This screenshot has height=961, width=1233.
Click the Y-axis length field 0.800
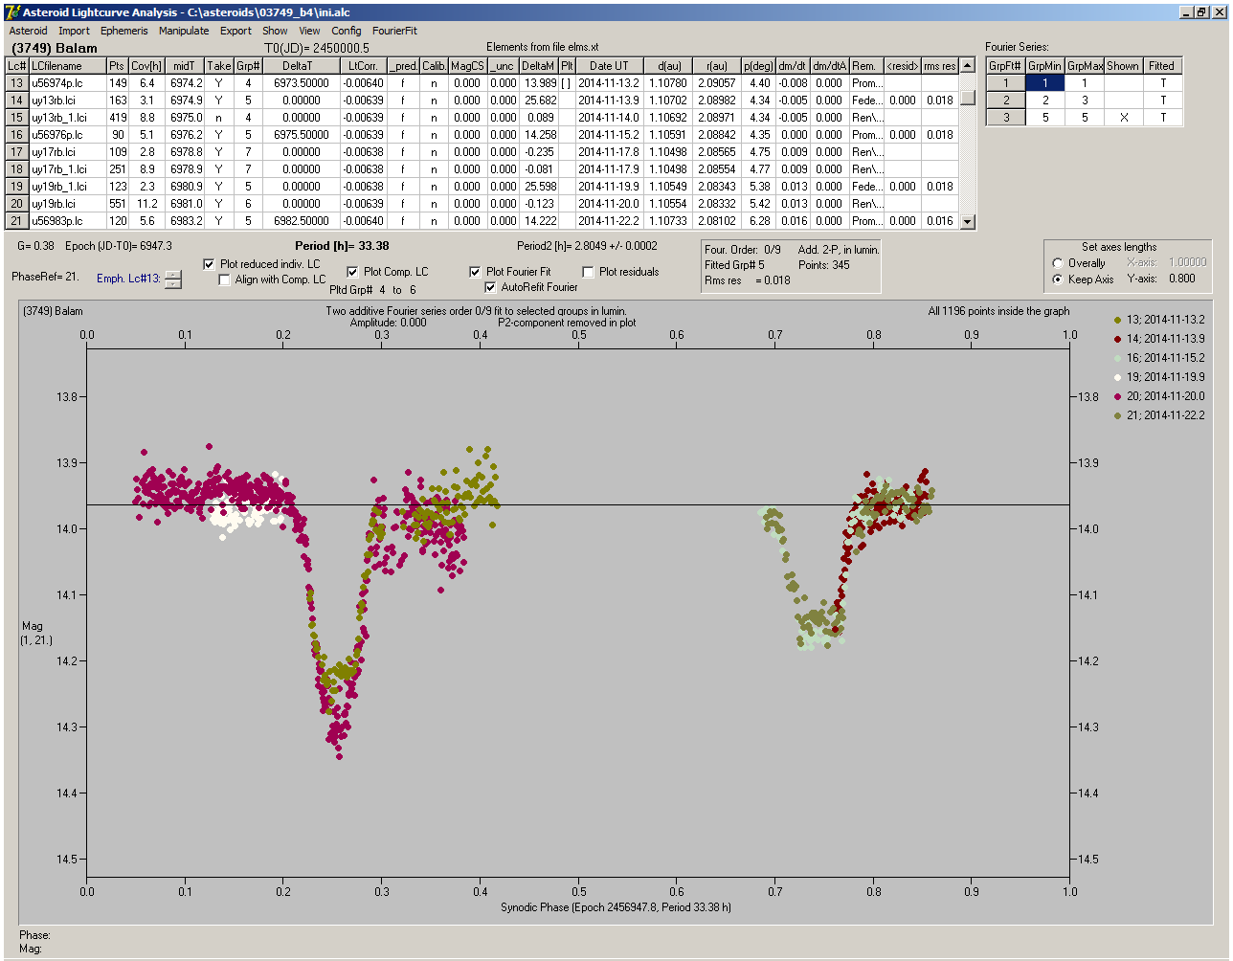click(1181, 279)
